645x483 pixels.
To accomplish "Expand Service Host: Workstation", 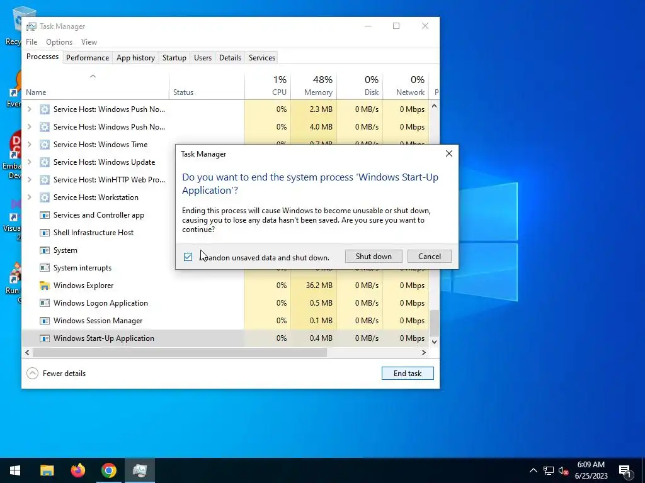I will click(29, 197).
